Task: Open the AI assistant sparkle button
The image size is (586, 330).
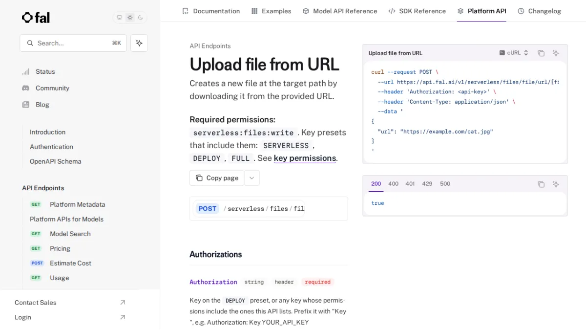Action: point(139,43)
